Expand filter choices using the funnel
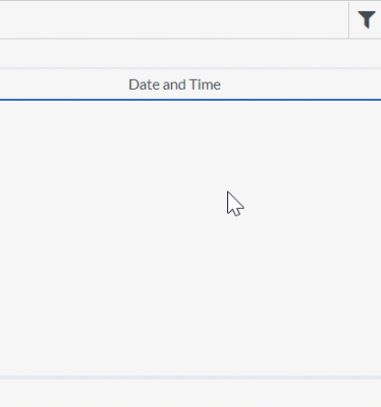The height and width of the screenshot is (407, 381). pos(366,19)
